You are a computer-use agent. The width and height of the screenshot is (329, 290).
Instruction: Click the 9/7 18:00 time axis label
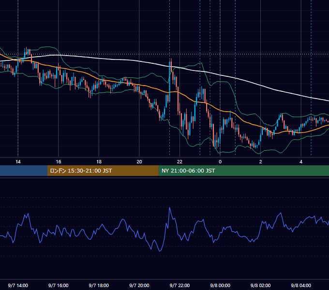click(99, 285)
